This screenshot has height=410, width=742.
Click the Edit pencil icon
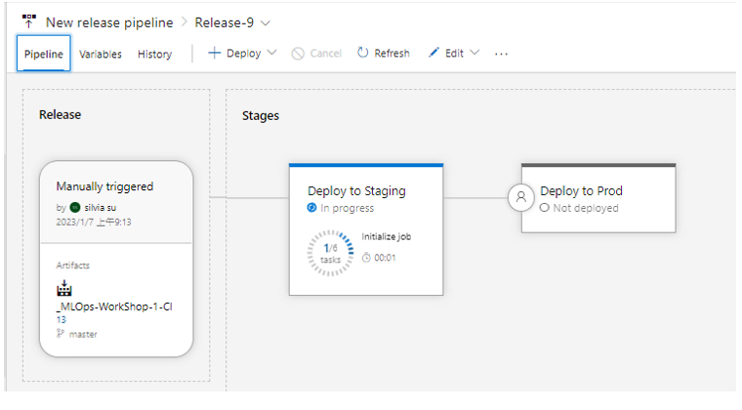point(433,53)
